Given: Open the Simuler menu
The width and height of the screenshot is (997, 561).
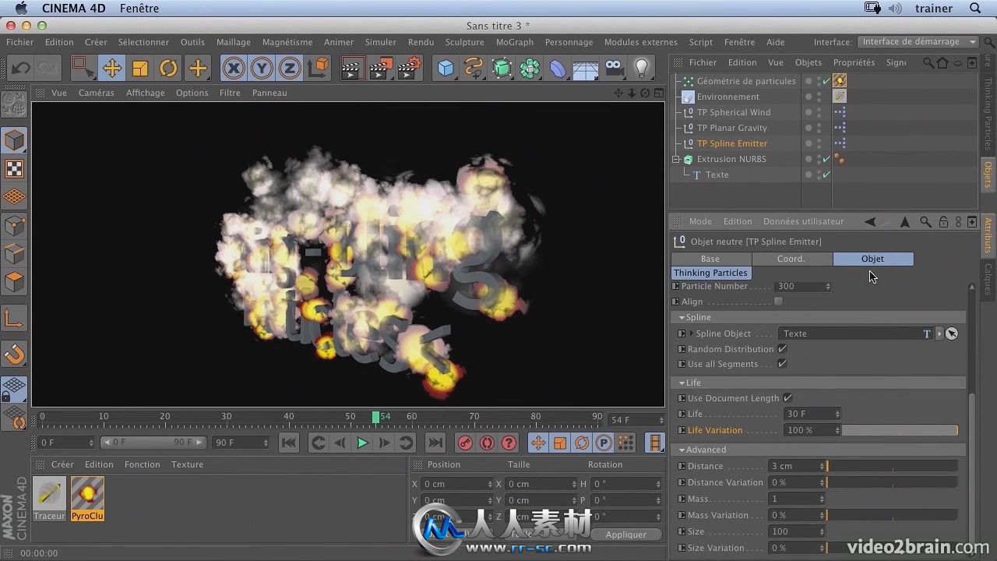Looking at the screenshot, I should point(381,42).
